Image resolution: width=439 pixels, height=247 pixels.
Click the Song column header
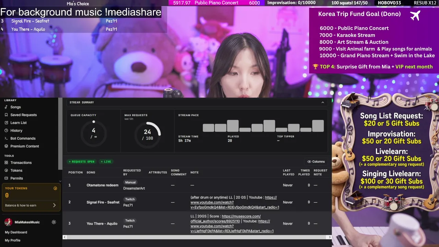click(x=91, y=173)
